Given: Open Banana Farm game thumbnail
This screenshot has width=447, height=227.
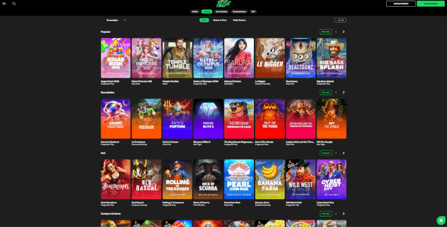Looking at the screenshot, I should 270,179.
